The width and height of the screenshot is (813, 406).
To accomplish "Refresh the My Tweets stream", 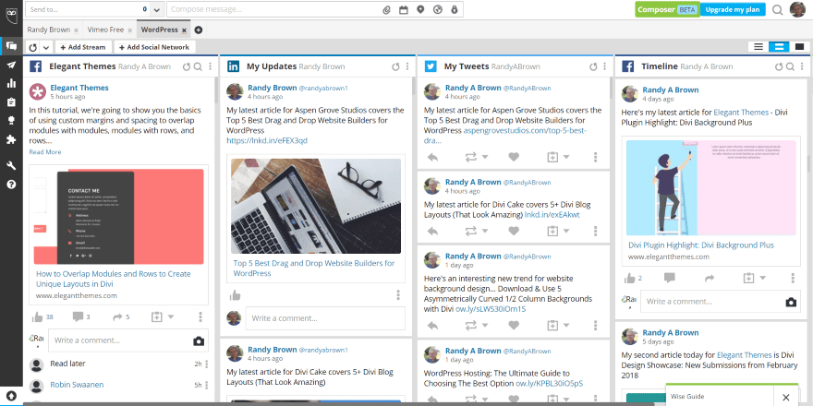I will [x=593, y=66].
